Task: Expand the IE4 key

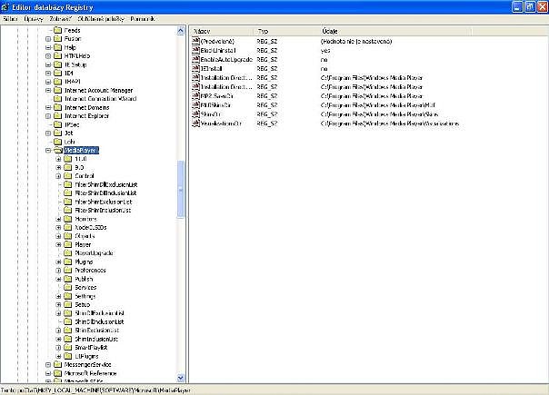Action: [x=48, y=74]
